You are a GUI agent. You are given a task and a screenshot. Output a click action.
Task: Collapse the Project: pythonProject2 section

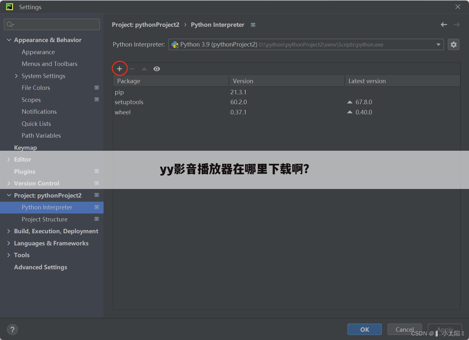tap(9, 195)
